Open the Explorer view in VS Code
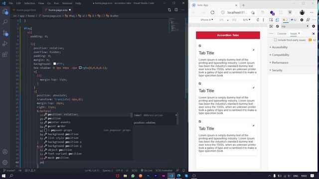This screenshot has height=179, width=319. click(x=5, y=11)
